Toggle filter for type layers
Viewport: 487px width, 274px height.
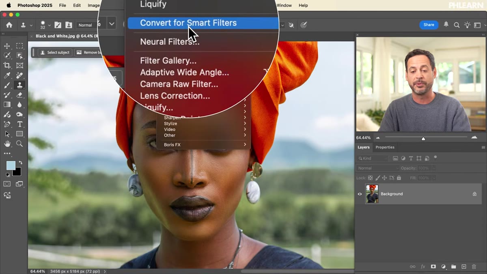tap(411, 158)
